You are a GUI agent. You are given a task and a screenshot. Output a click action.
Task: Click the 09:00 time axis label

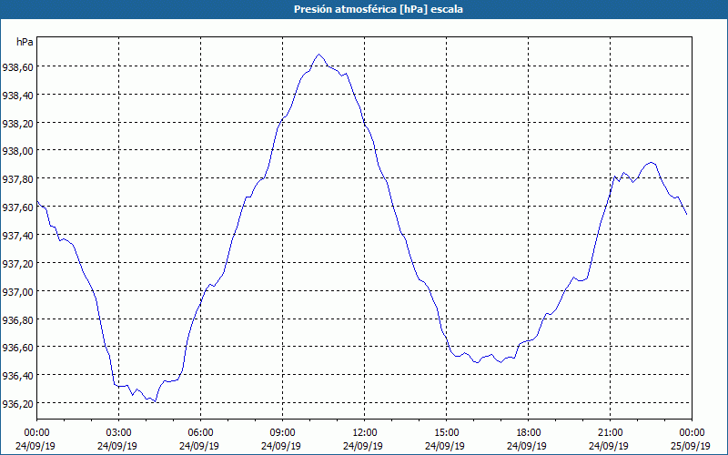282,433
